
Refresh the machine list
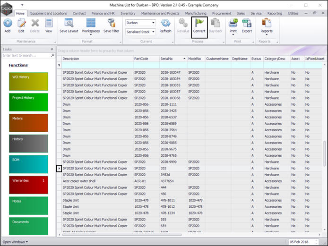click(165, 23)
